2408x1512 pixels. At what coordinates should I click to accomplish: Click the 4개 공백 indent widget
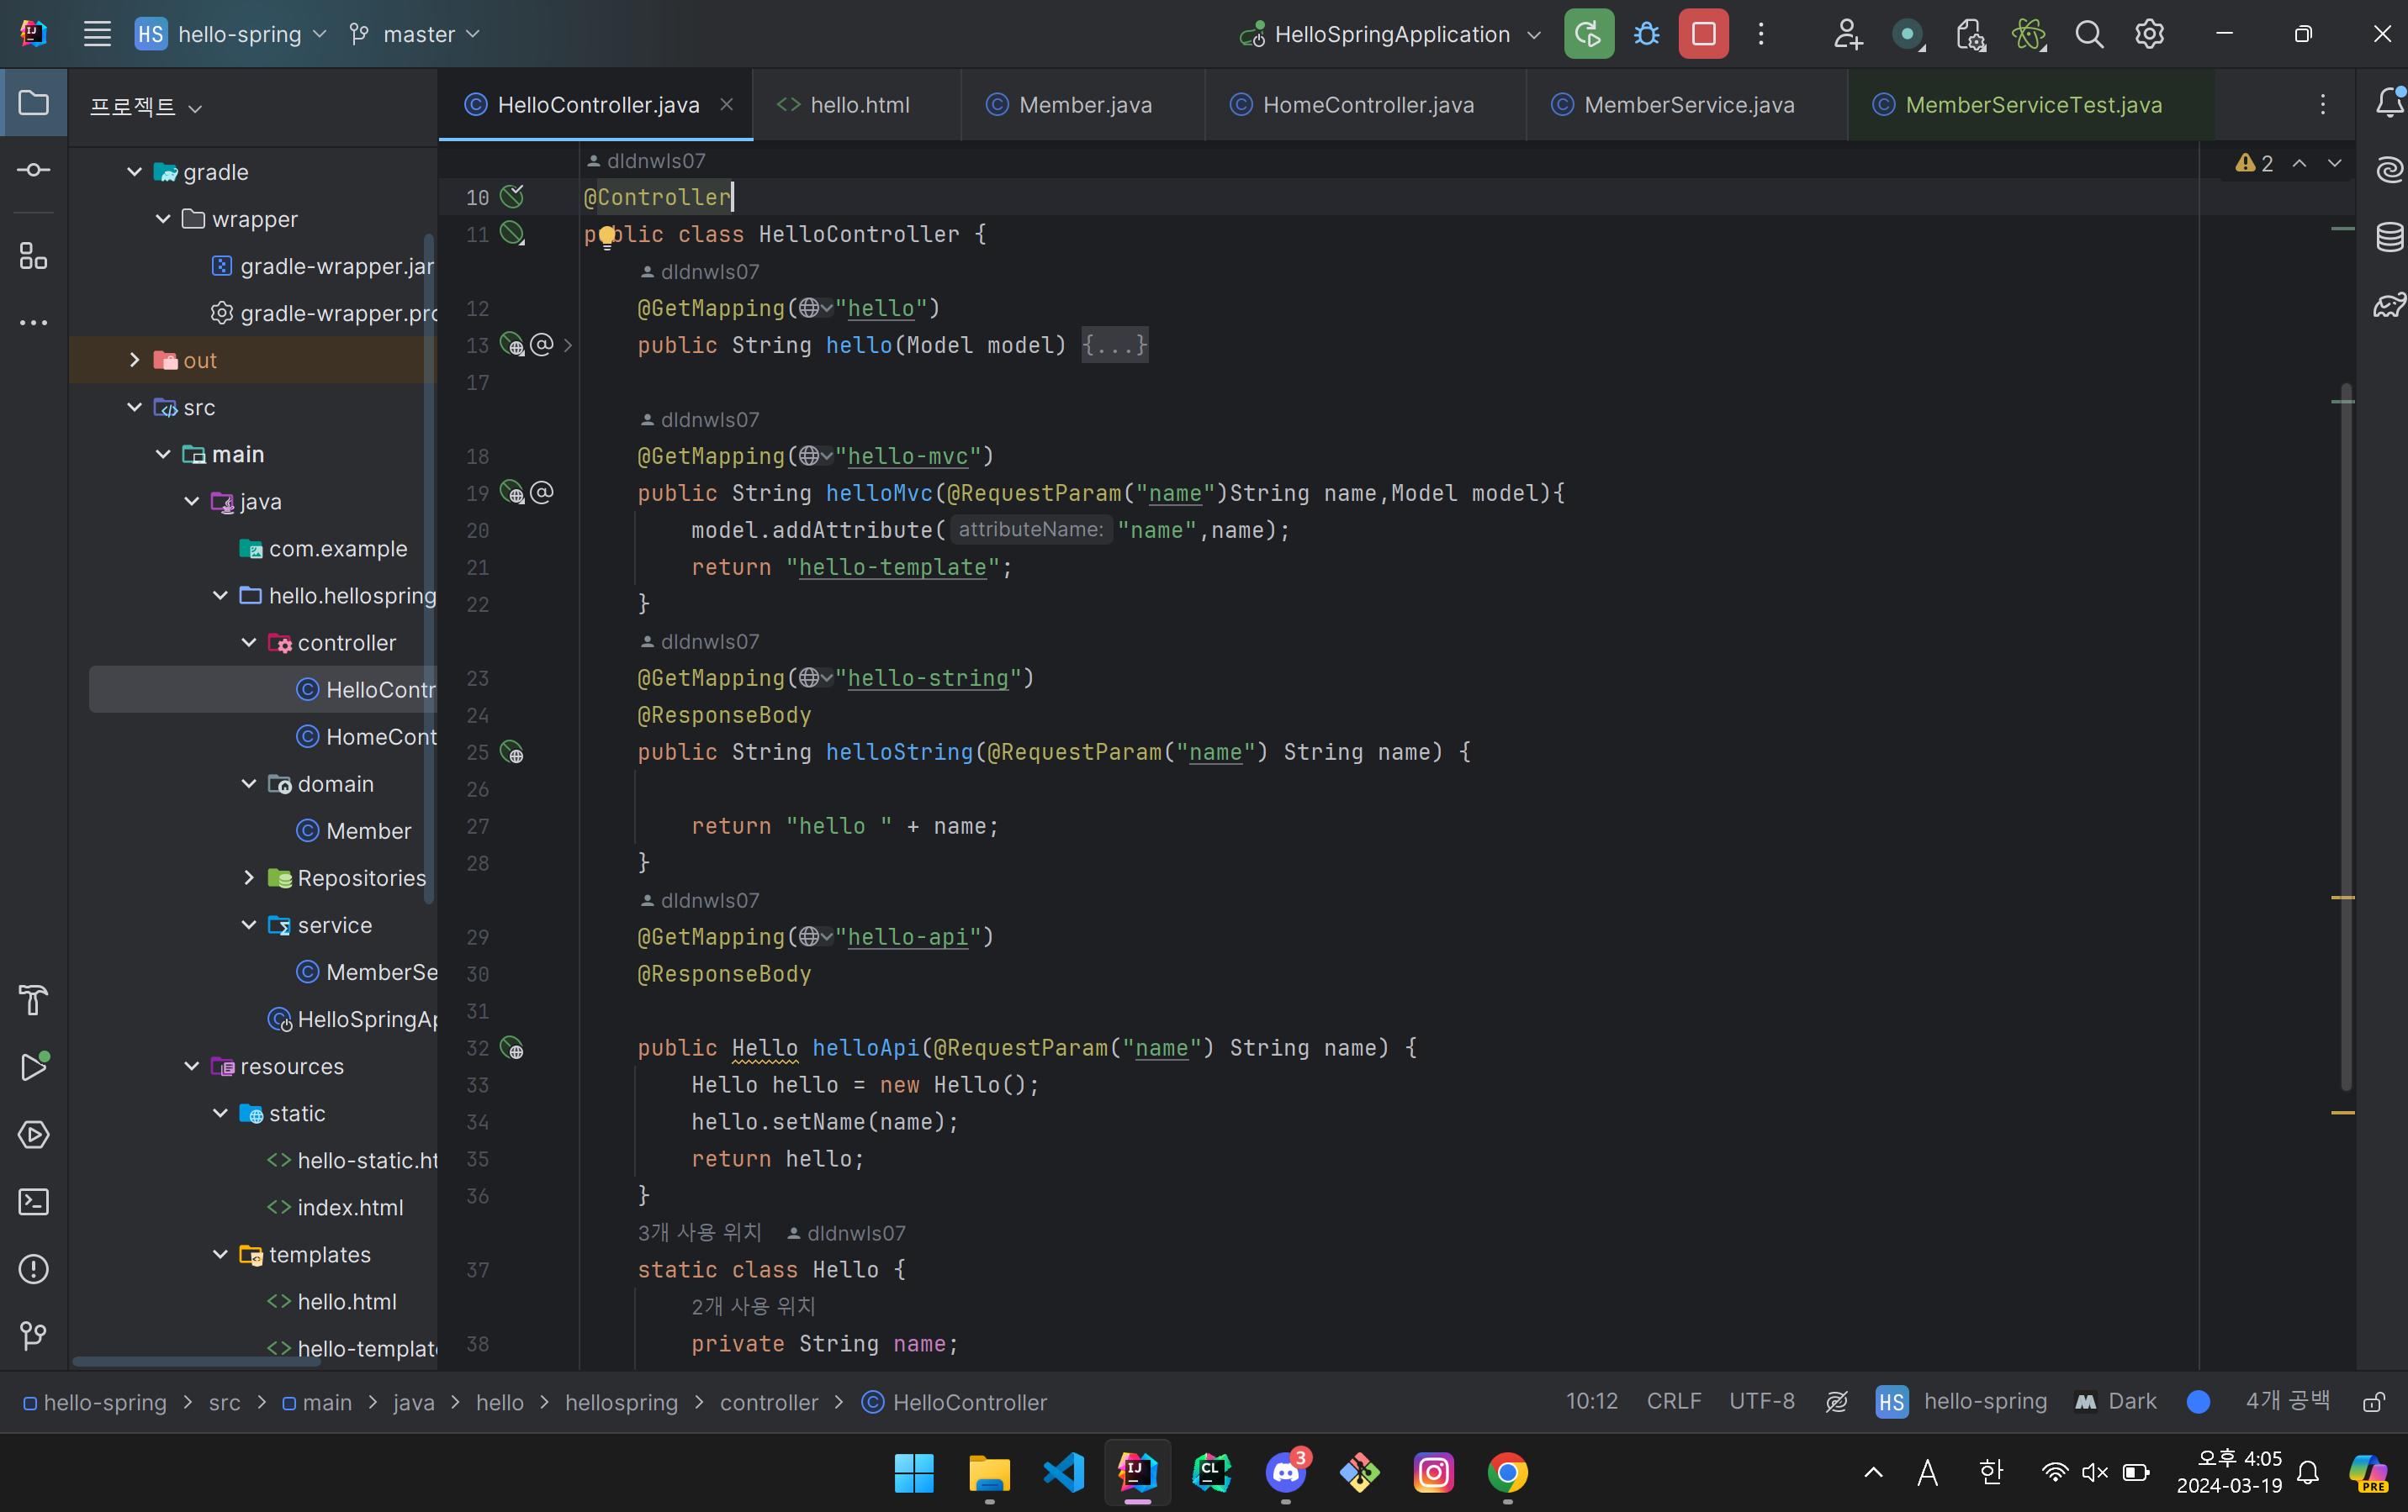pos(2287,1401)
